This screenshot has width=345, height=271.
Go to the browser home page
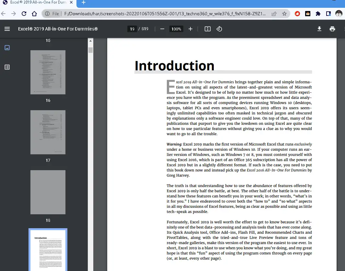pos(34,14)
